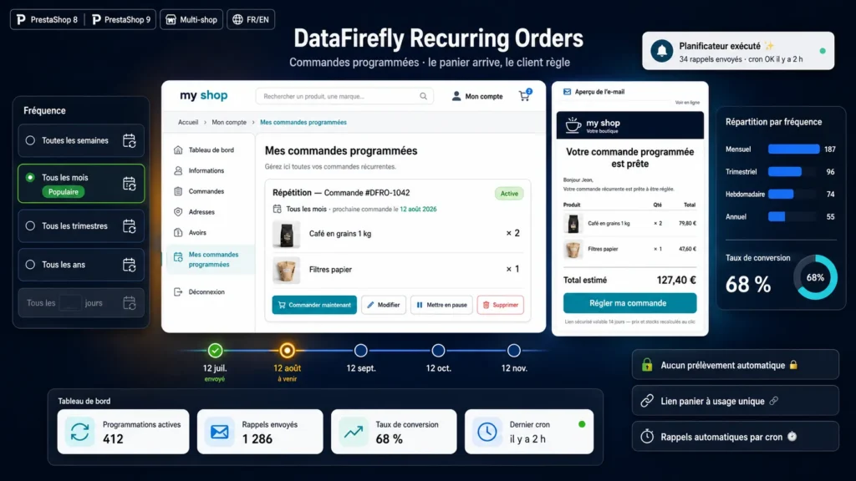Click the search magnifier icon
The height and width of the screenshot is (481, 856).
tap(423, 96)
